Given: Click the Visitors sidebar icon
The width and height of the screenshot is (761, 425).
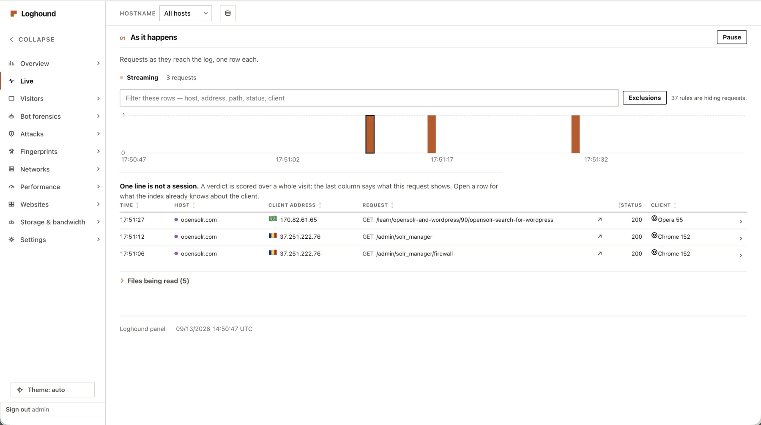Looking at the screenshot, I should click(11, 98).
